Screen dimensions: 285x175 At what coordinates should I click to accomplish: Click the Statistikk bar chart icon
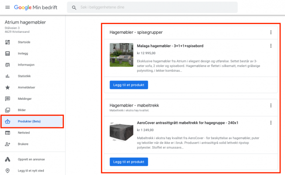click(7, 76)
